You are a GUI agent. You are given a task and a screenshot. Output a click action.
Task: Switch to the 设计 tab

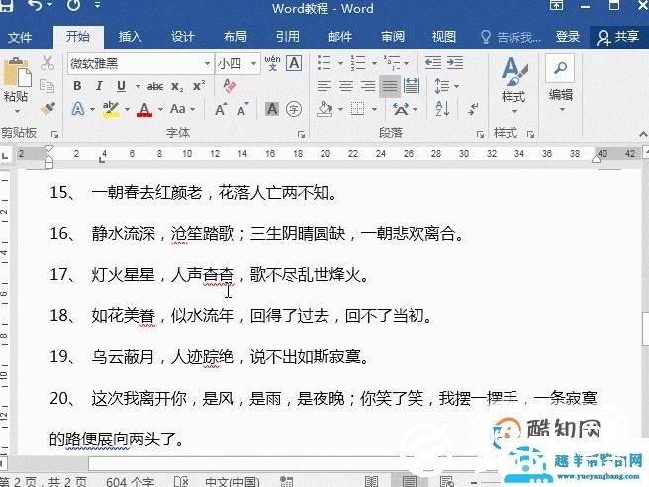(x=182, y=37)
